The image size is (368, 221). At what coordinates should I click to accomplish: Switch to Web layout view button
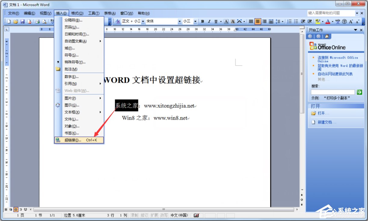pyautogui.click(x=11, y=209)
